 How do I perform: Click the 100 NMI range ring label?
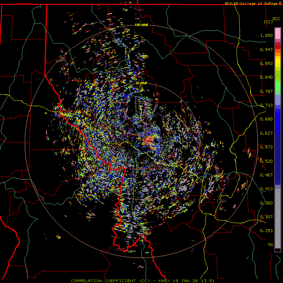(141, 25)
